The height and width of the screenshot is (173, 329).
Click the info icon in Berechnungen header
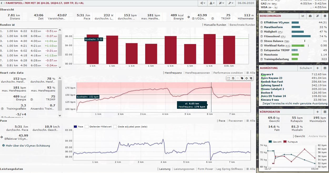tap(325, 16)
